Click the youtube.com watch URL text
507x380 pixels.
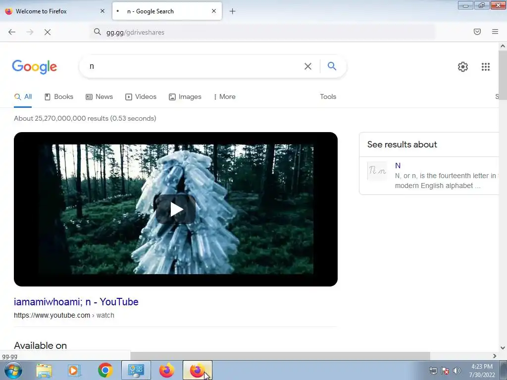(x=64, y=315)
